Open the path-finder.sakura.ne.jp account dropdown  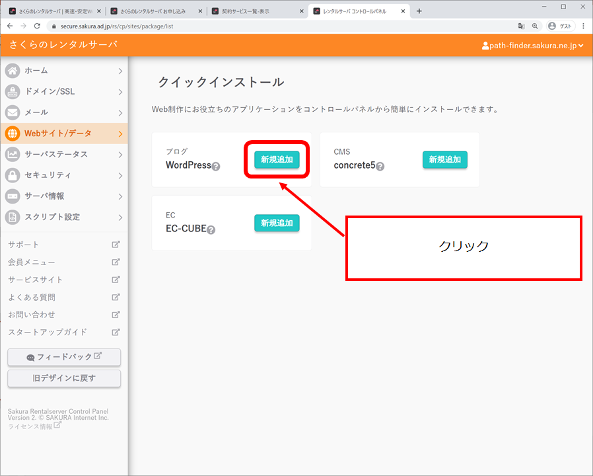[533, 46]
